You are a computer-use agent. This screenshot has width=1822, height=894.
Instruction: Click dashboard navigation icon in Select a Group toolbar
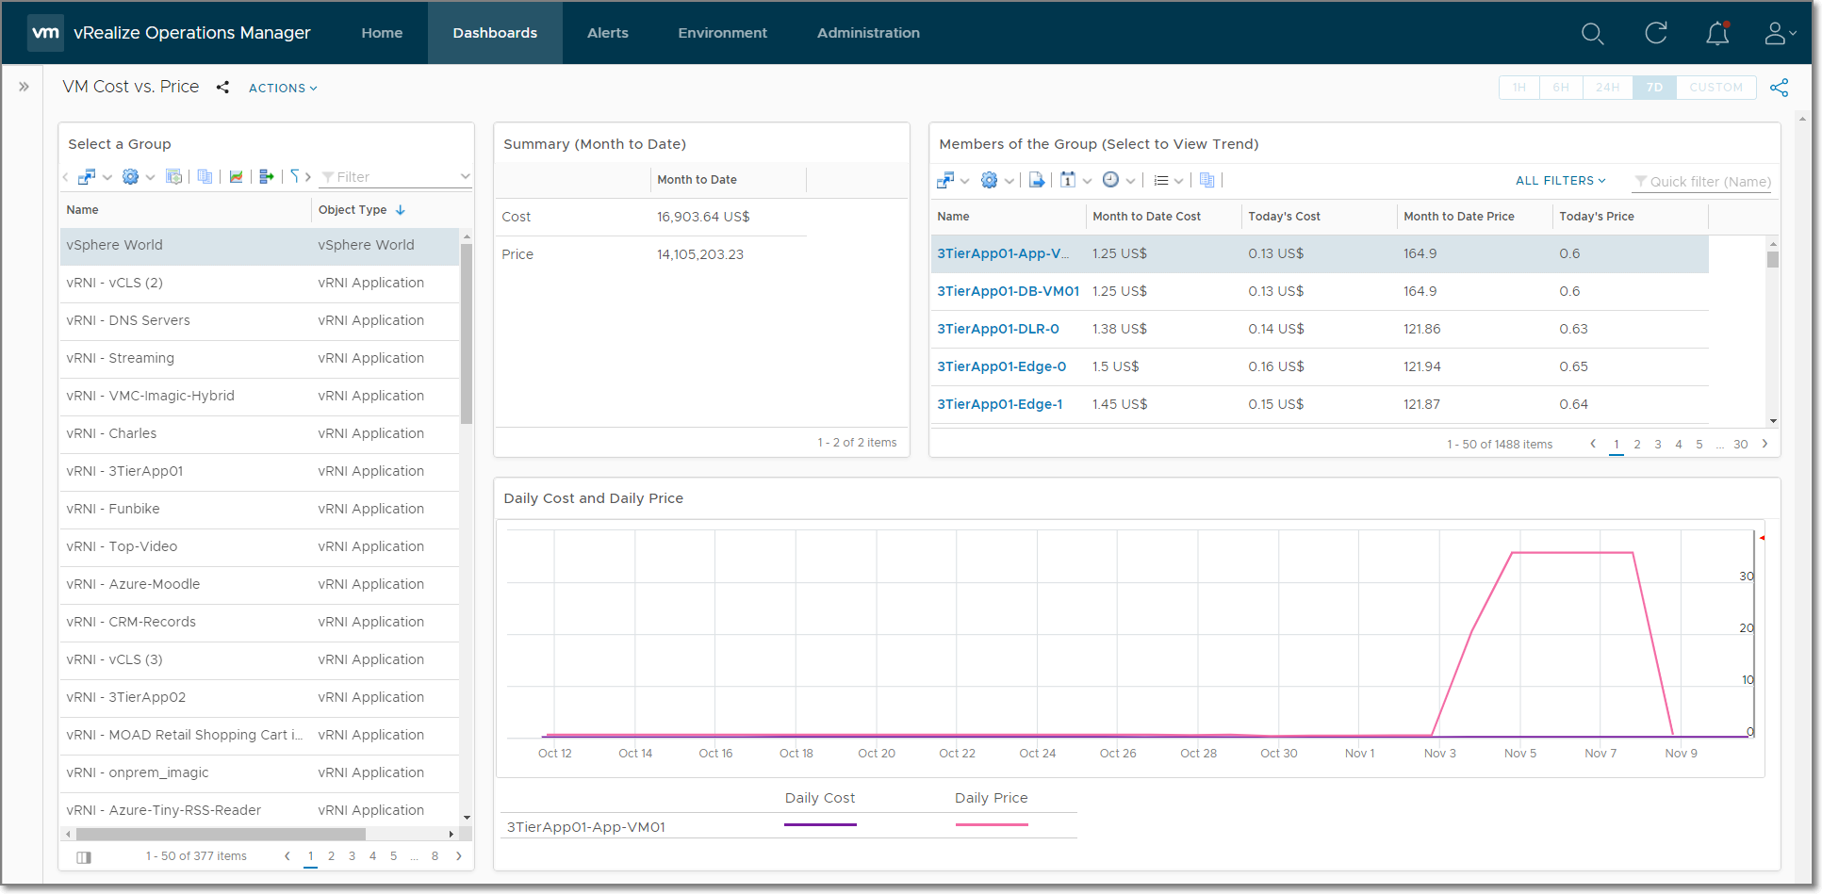87,176
